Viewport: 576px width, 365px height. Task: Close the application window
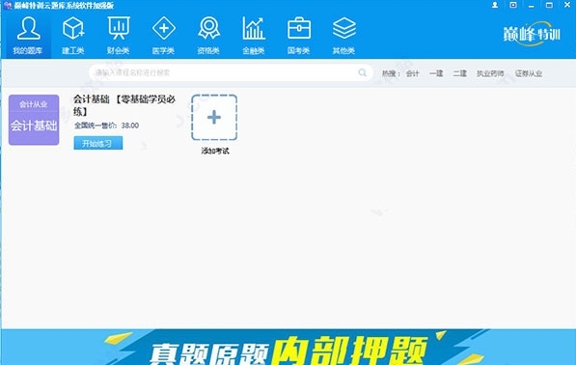[x=567, y=5]
